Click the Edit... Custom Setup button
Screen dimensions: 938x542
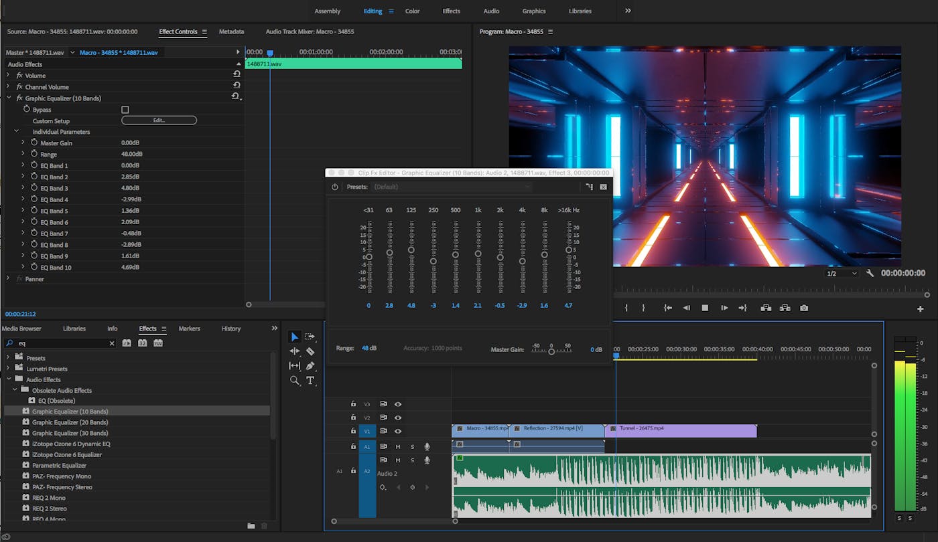[159, 120]
